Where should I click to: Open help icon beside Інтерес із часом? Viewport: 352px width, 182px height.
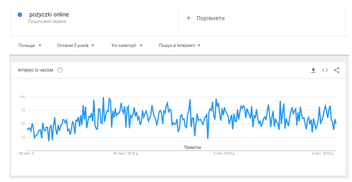60,70
